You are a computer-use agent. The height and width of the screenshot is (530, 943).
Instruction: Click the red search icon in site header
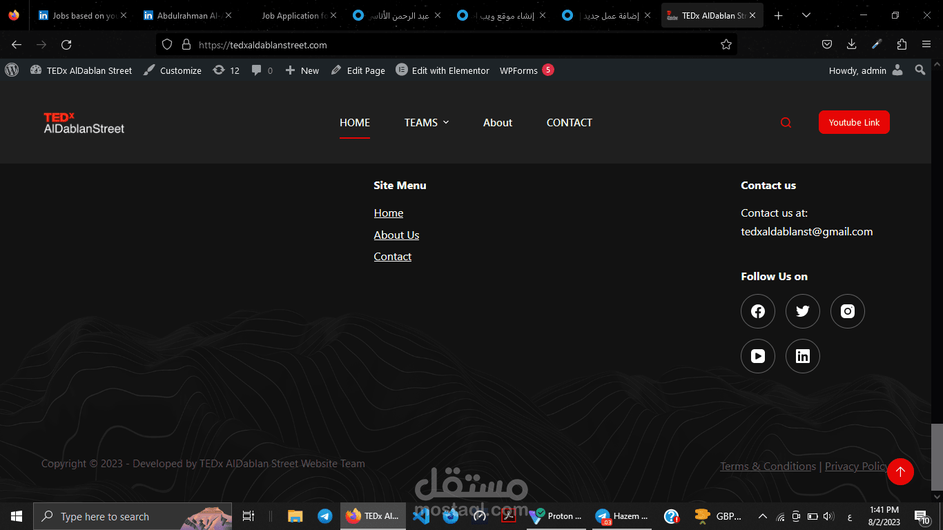coord(786,123)
